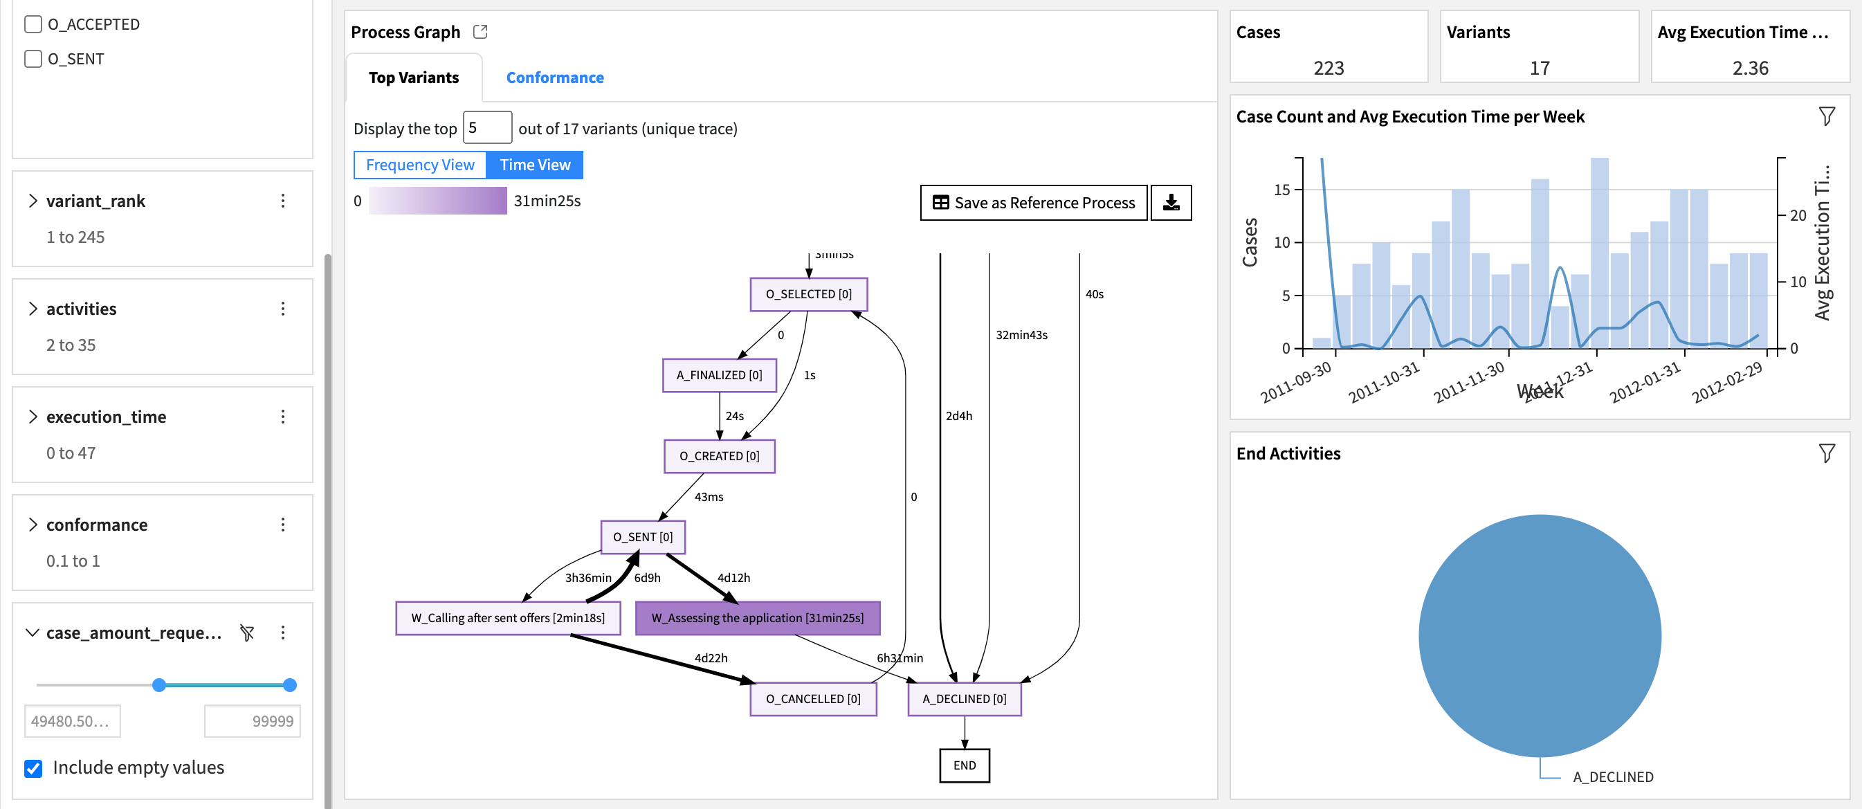Open the Process Graph in new window
This screenshot has width=1862, height=809.
[x=480, y=31]
